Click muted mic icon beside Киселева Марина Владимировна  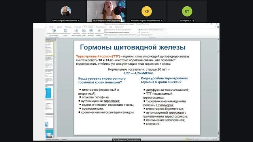[x=162, y=21]
